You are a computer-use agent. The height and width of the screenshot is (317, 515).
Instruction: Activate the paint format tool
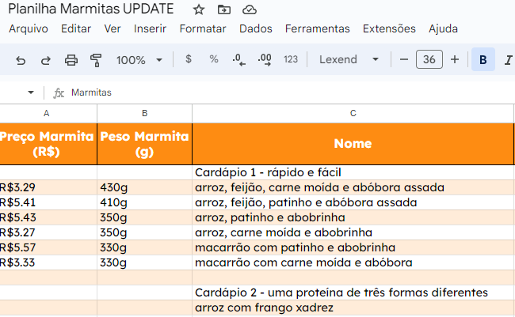(x=96, y=60)
